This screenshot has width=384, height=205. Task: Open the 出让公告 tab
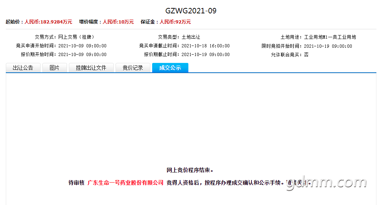23,68
